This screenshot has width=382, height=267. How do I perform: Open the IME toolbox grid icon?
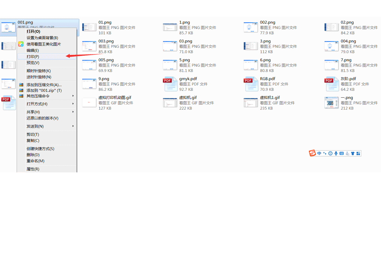point(358,153)
